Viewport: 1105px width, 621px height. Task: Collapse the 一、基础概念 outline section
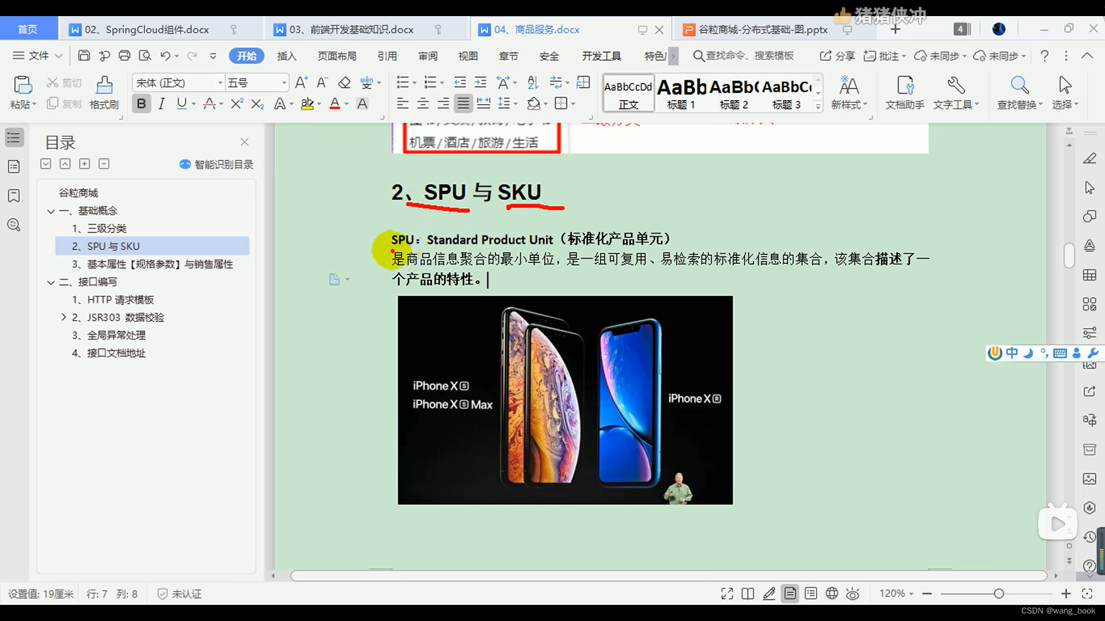51,211
